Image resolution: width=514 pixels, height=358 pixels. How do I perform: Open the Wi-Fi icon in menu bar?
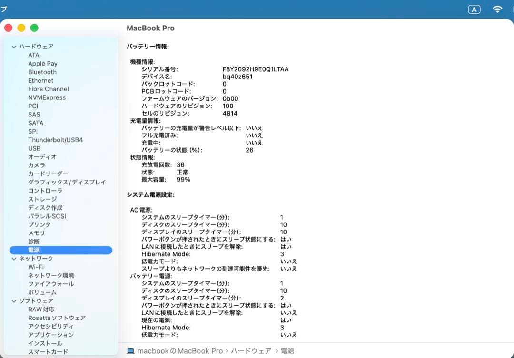point(497,10)
